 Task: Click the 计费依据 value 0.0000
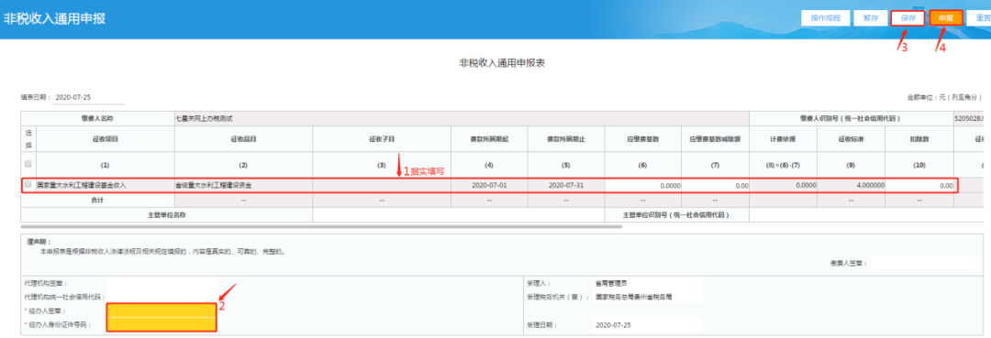tap(784, 185)
